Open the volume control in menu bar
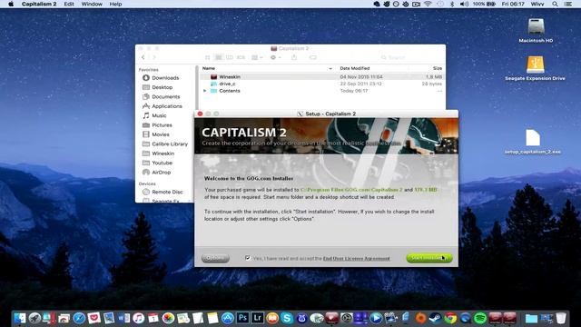 click(464, 4)
